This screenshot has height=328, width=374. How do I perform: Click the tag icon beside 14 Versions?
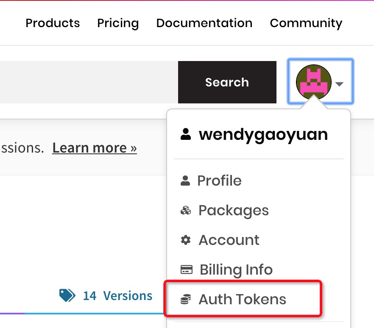67,295
